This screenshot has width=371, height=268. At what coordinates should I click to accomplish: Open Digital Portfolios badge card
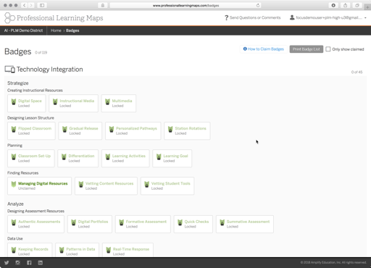point(90,224)
